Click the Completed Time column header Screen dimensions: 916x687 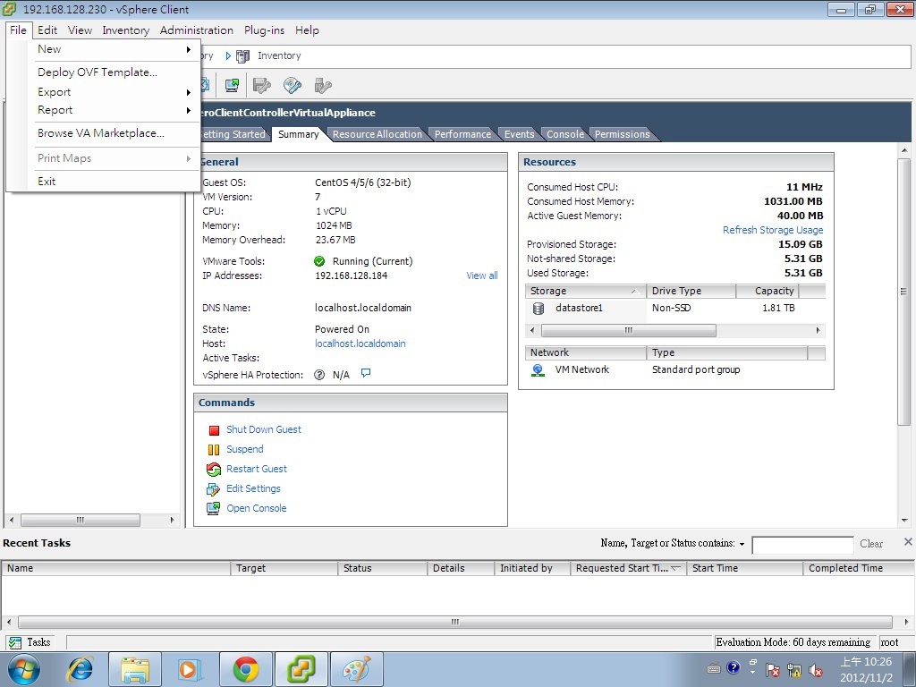pos(859,568)
